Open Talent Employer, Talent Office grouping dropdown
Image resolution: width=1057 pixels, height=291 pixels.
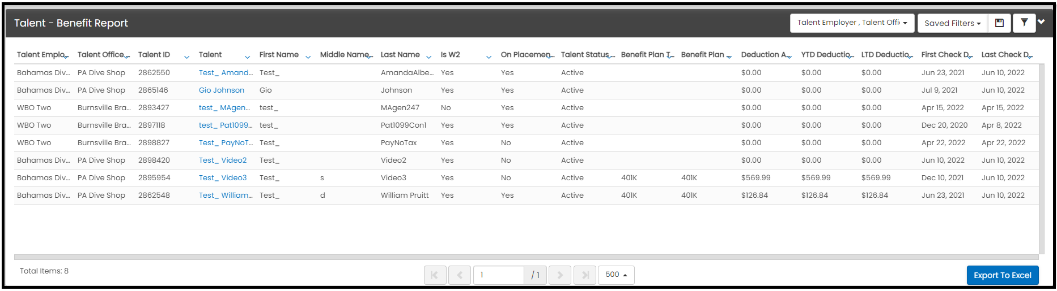click(852, 23)
